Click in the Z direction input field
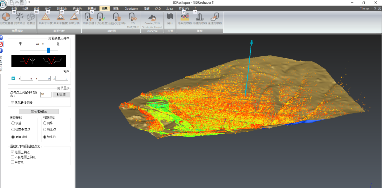382x188 pixels. point(62,79)
